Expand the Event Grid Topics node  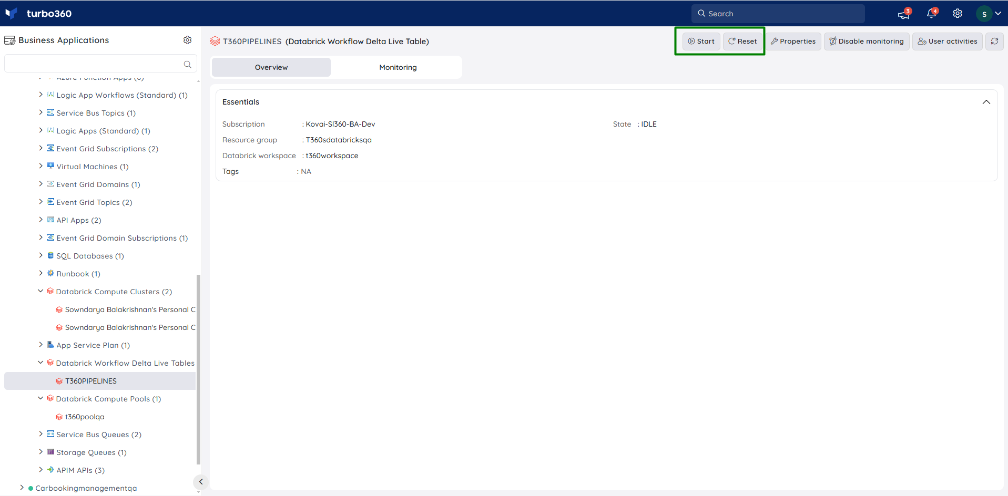(40, 202)
